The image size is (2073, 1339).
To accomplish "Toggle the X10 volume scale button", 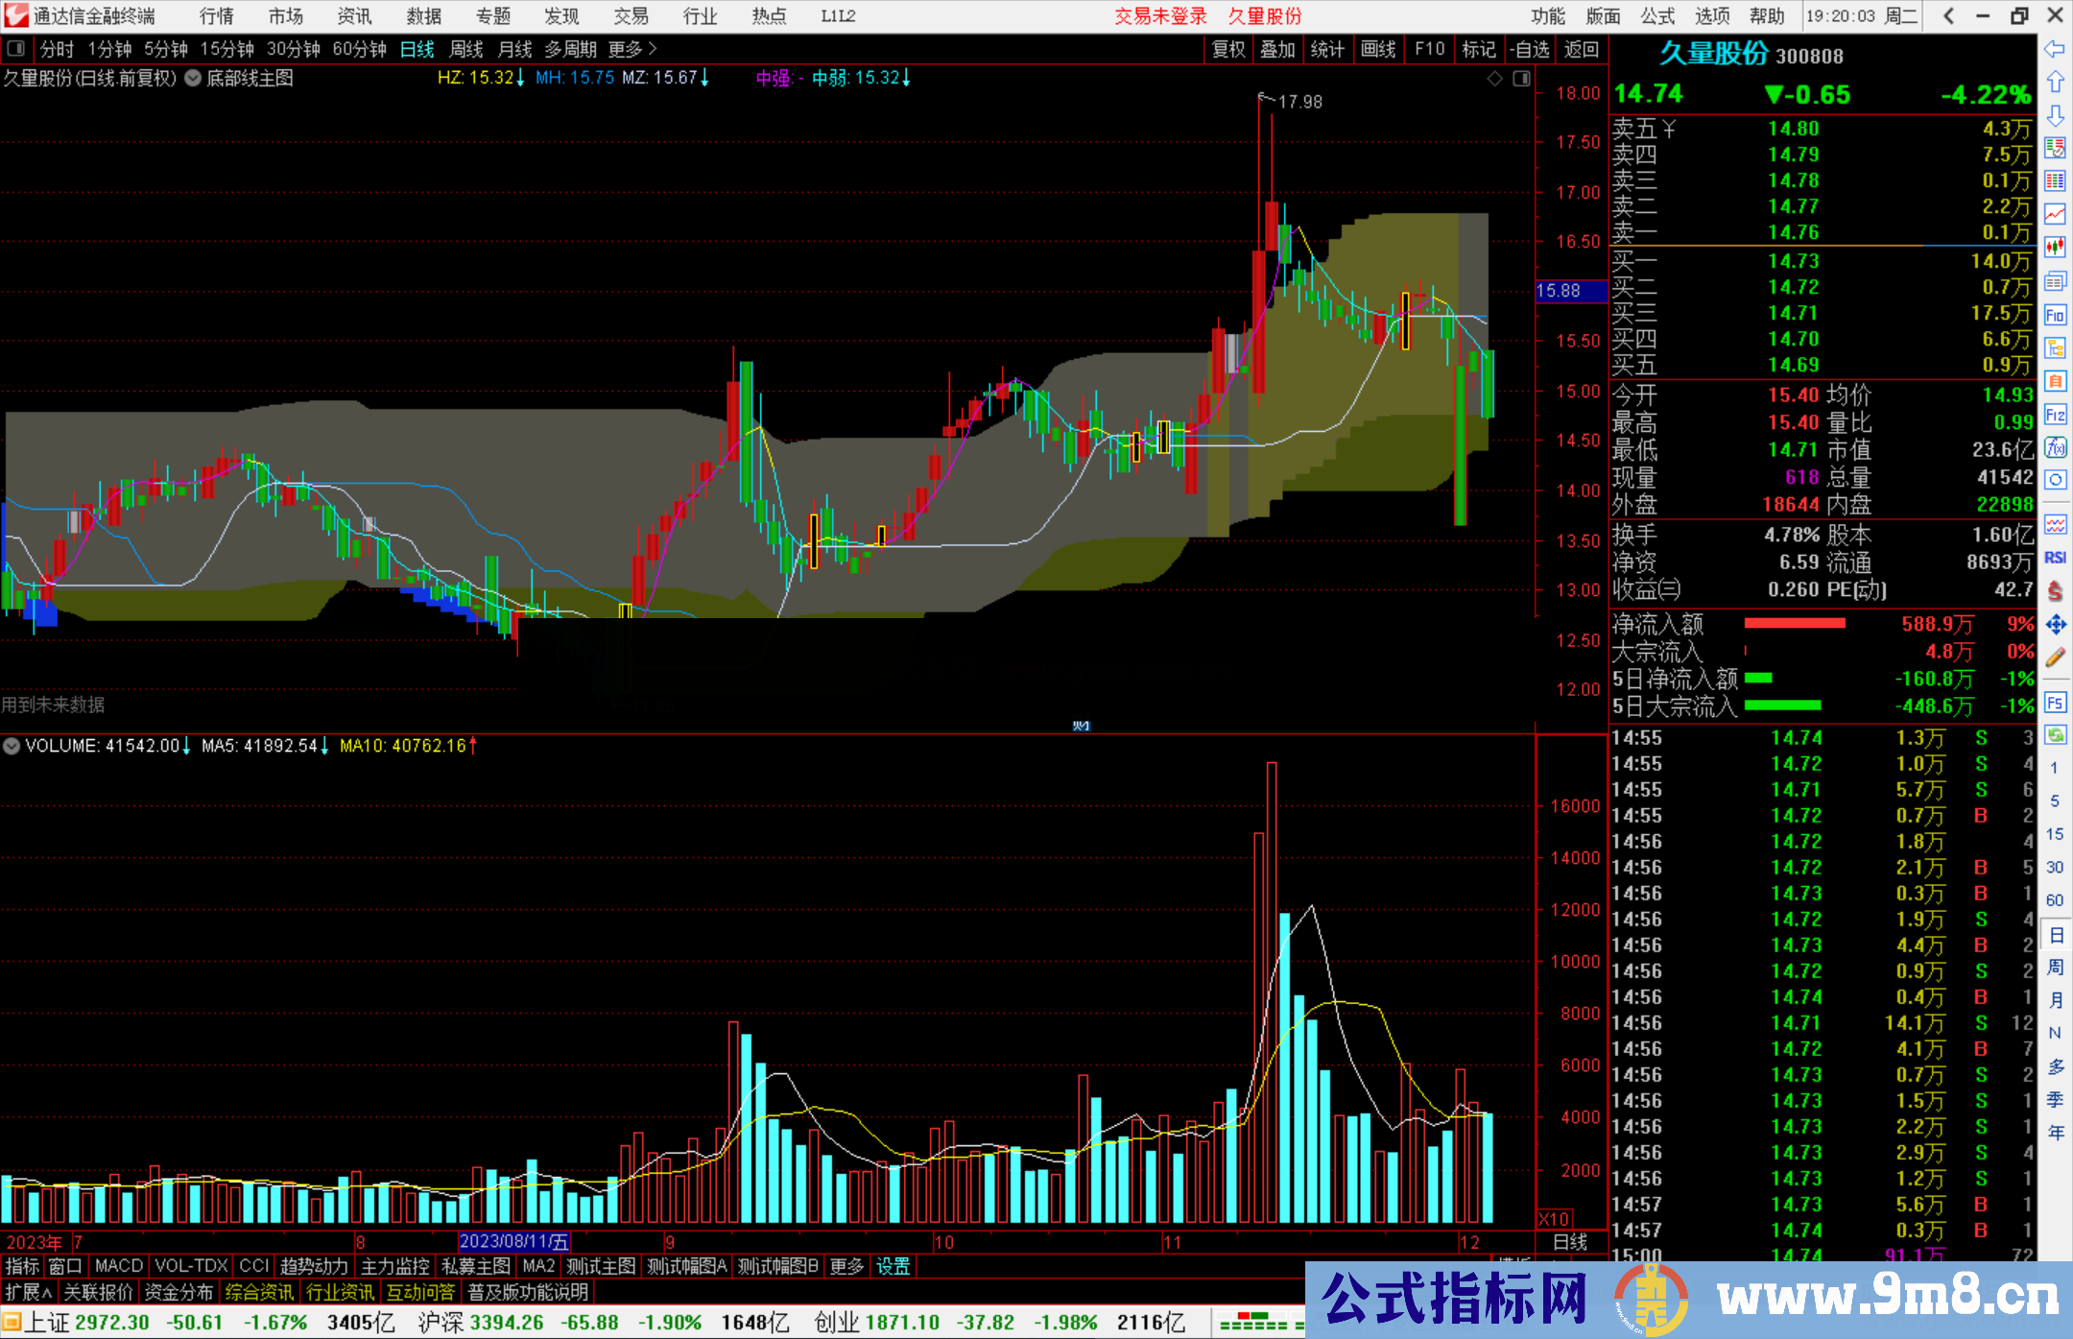I will click(x=1554, y=1218).
